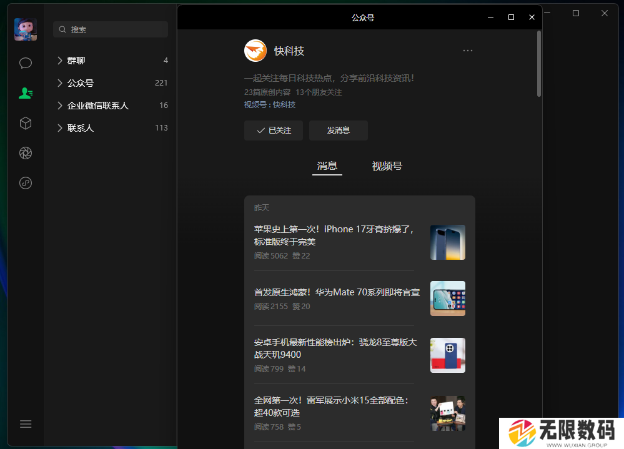The image size is (624, 449).
Task: Select the green Contacts icon in sidebar
Action: click(x=26, y=93)
